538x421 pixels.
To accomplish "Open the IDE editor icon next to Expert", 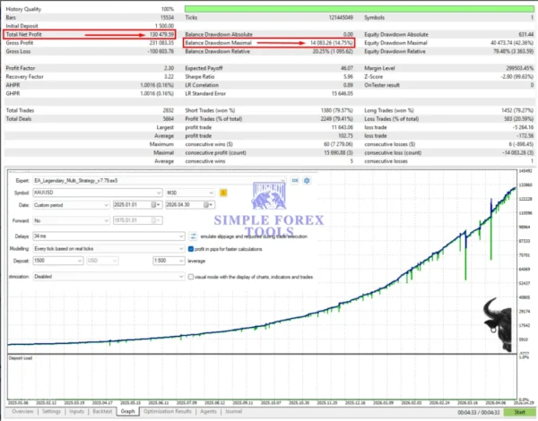I will point(295,180).
